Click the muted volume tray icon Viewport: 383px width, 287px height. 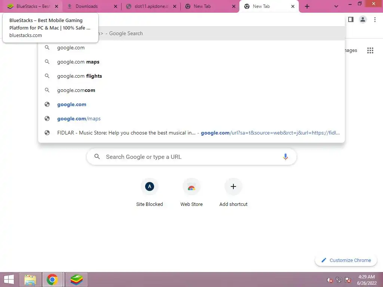(x=330, y=280)
